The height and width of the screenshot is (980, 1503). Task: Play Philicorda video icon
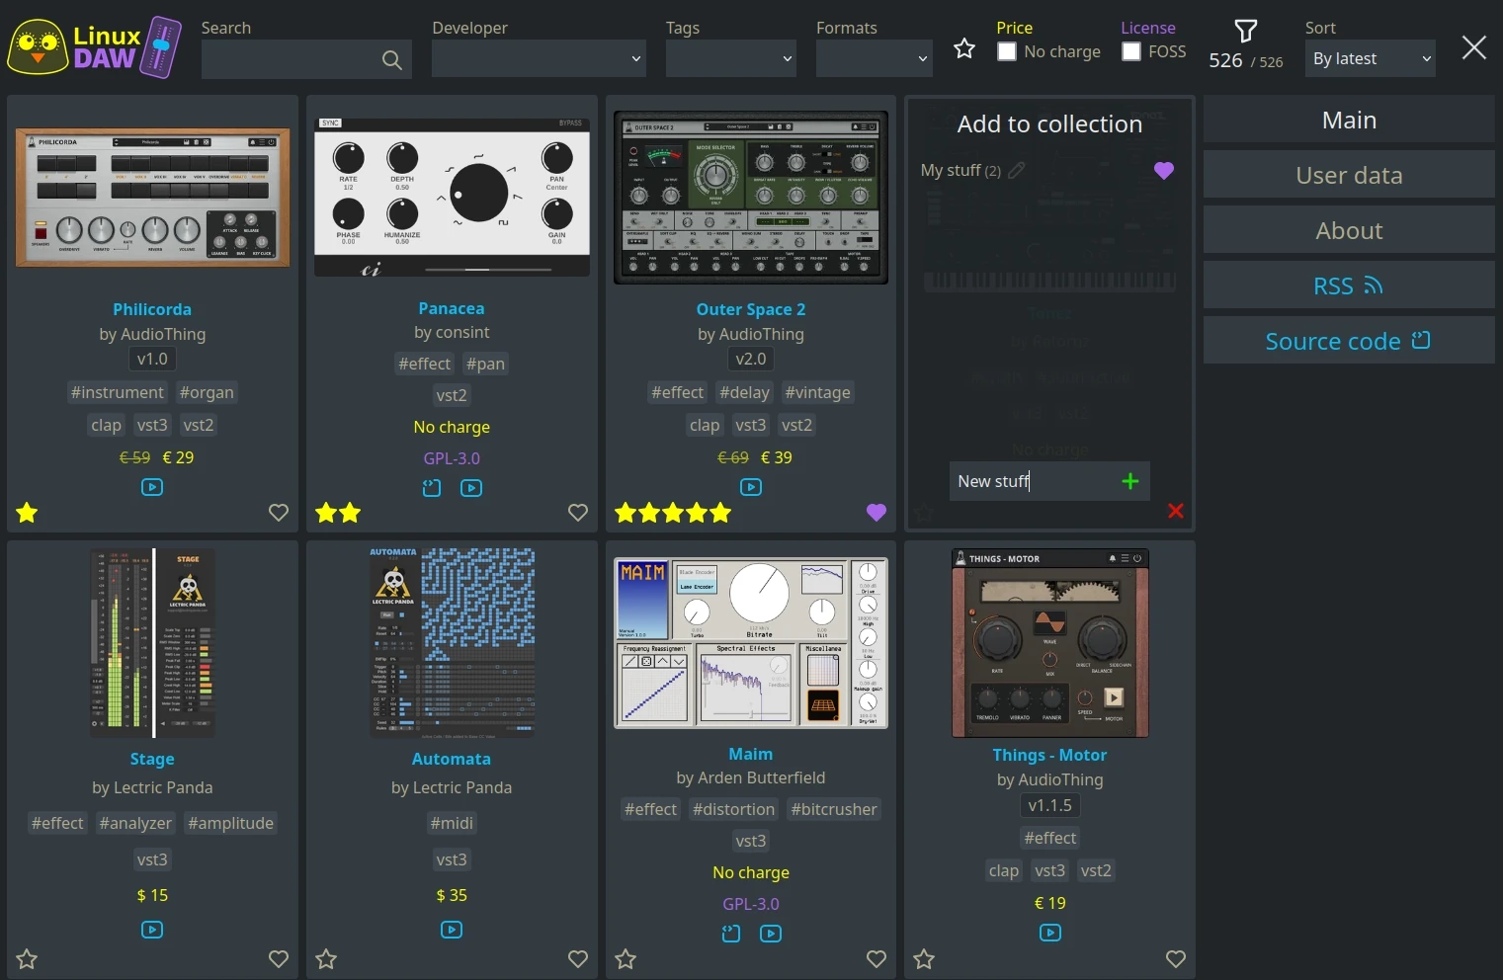click(152, 487)
